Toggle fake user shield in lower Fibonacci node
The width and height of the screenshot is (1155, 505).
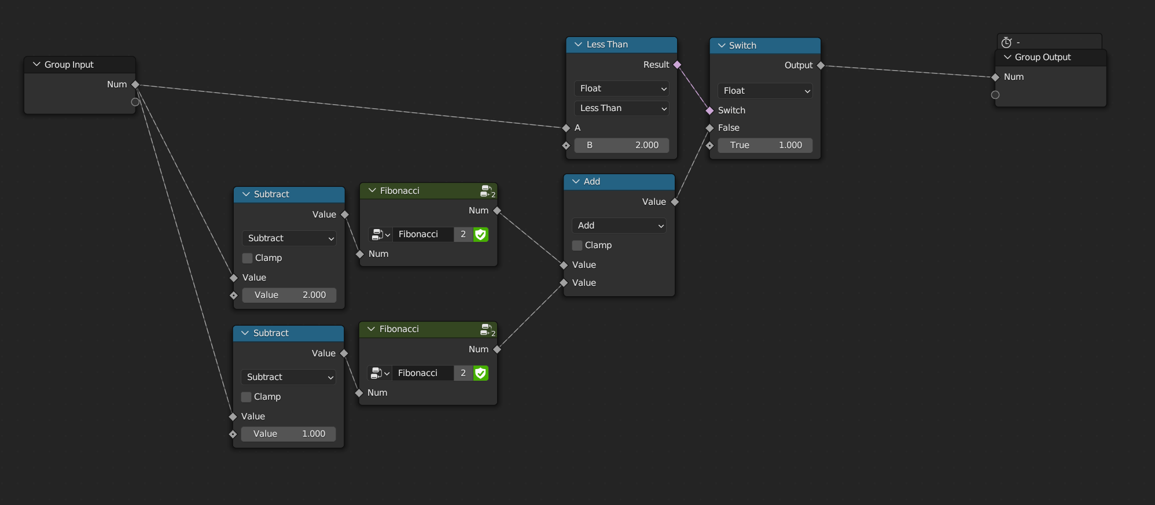480,373
